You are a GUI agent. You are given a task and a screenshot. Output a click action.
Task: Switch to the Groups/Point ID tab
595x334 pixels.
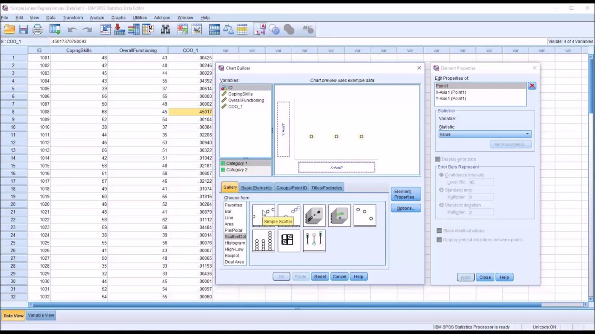[x=291, y=188]
